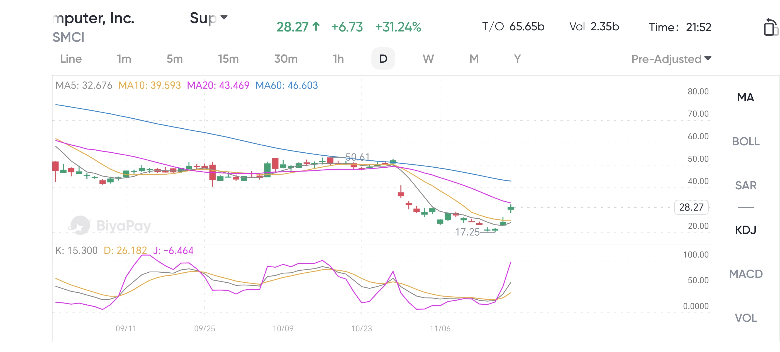The height and width of the screenshot is (352, 780).
Task: Tap the rotate screen icon
Action: [x=771, y=27]
